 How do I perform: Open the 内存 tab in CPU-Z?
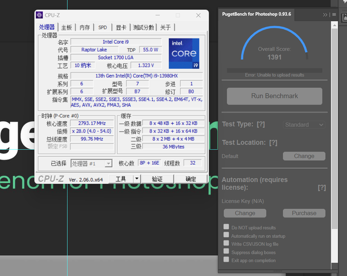point(84,27)
